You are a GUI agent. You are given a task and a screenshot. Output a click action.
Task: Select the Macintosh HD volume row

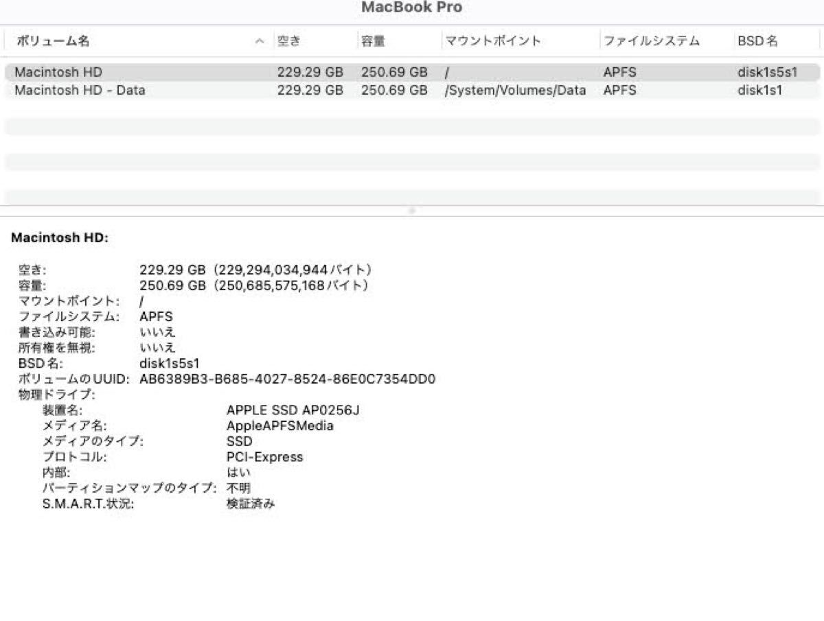click(412, 72)
